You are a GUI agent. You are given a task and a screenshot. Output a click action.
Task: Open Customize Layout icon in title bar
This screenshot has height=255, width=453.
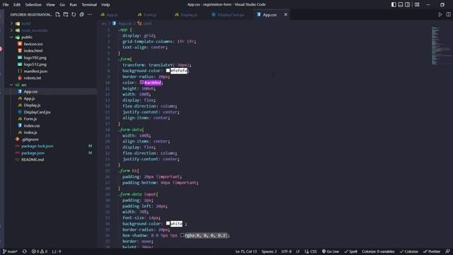click(x=417, y=5)
